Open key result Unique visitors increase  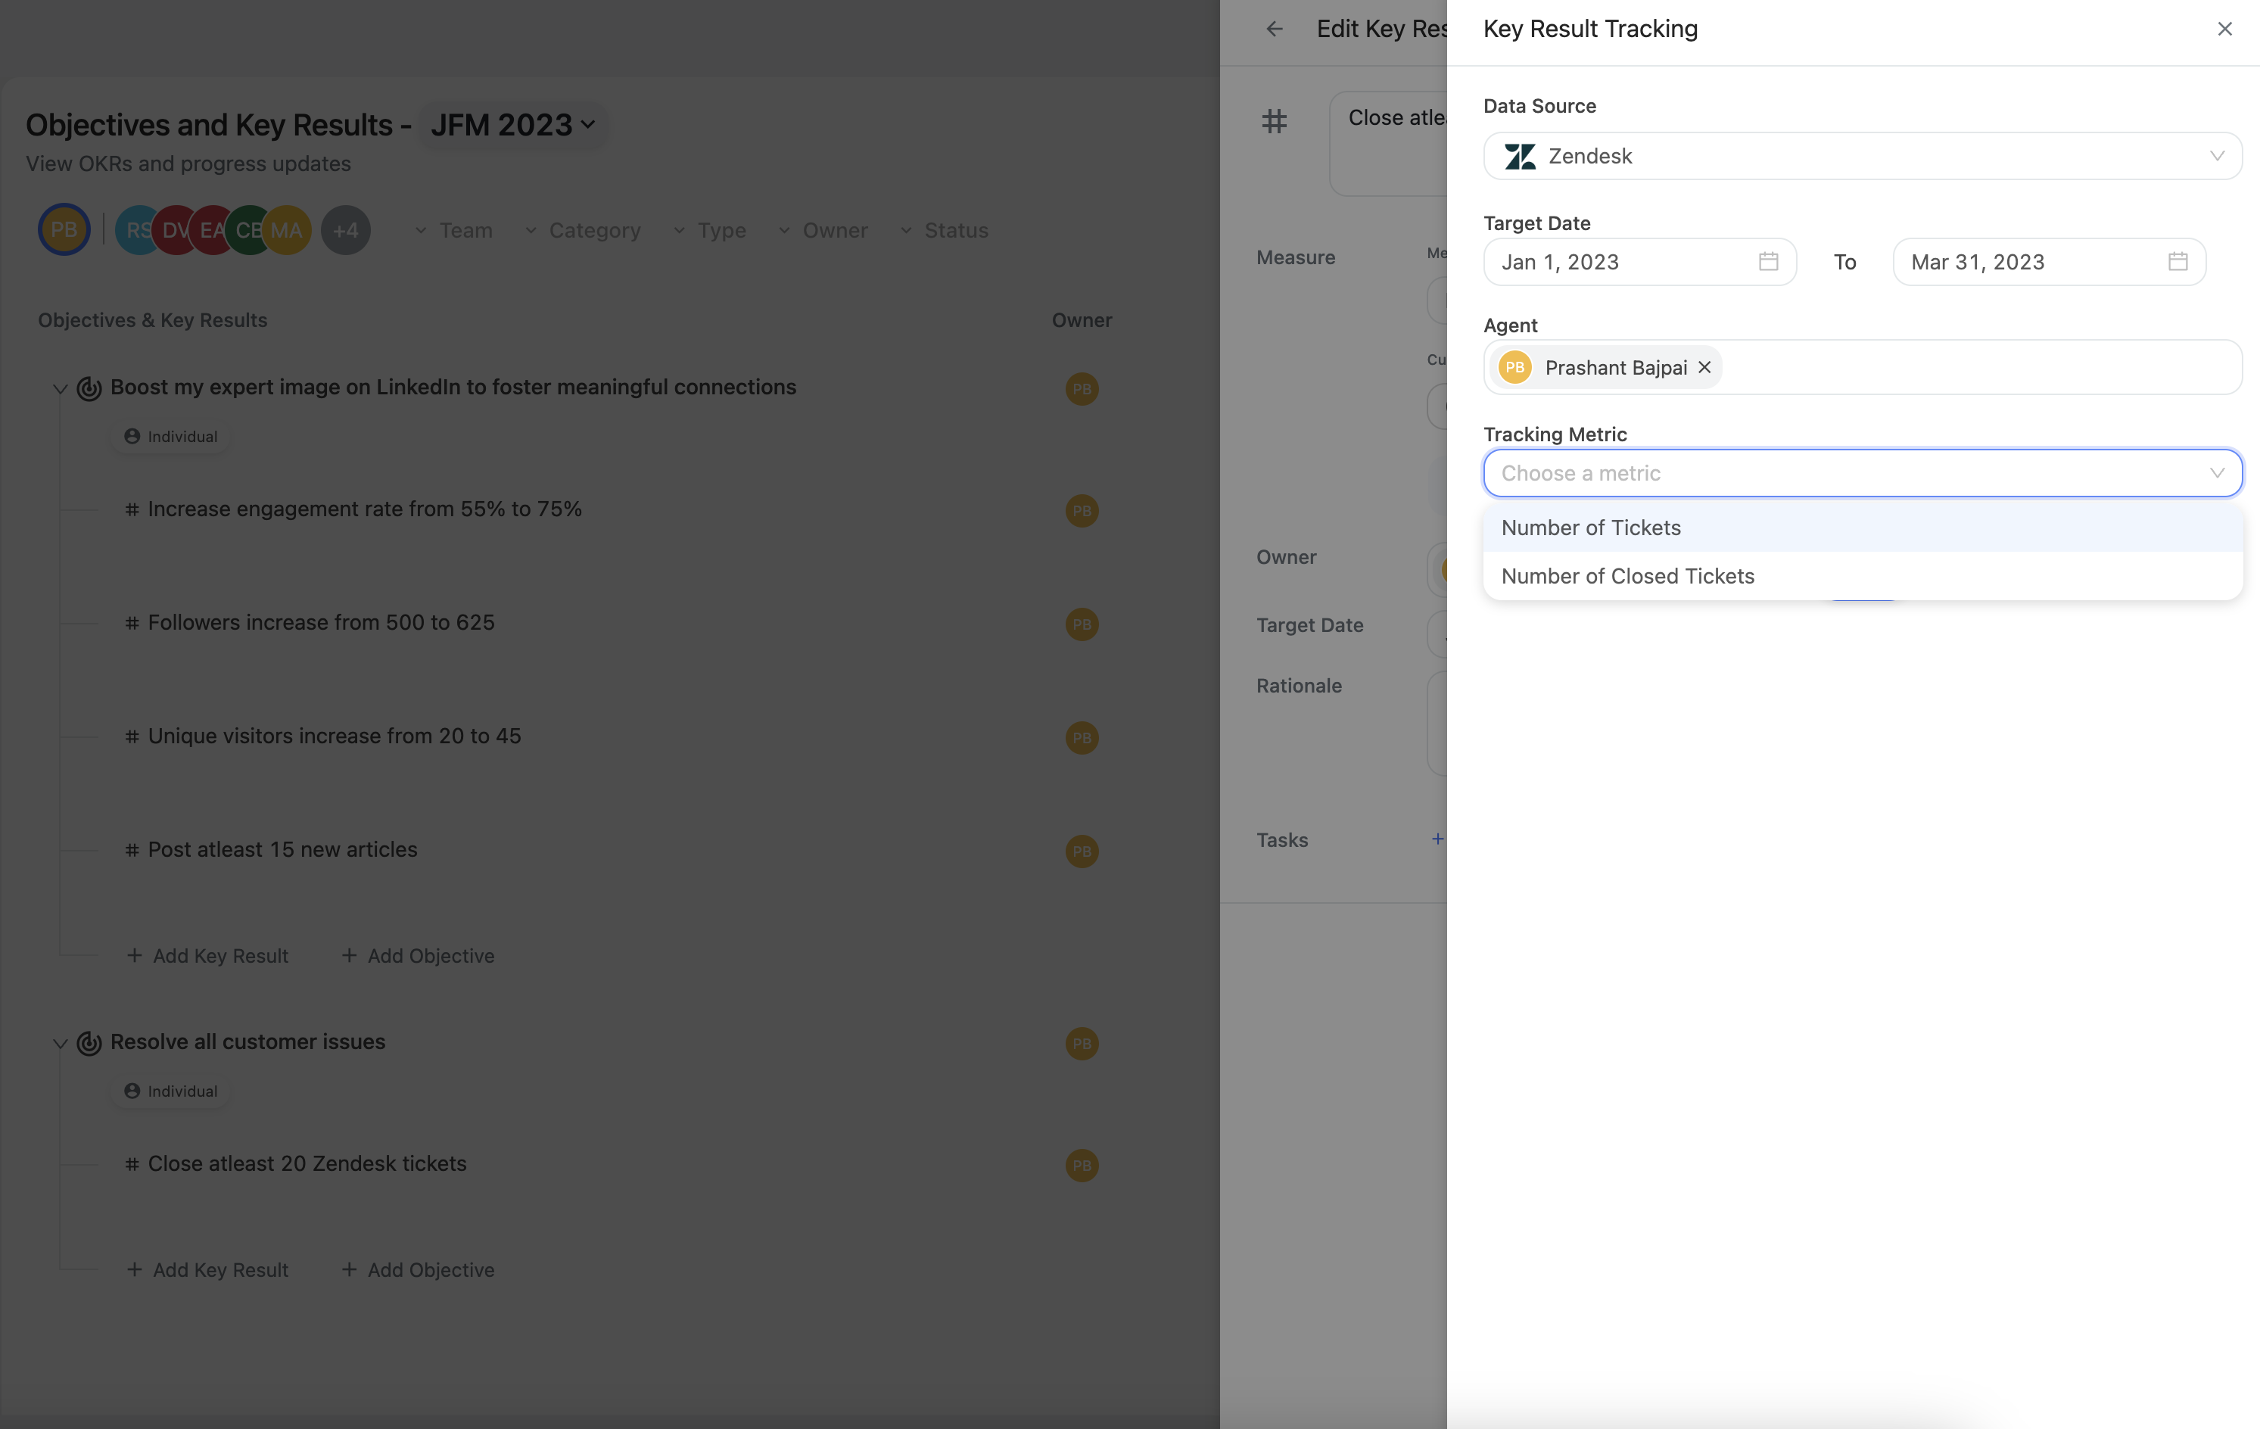coord(334,736)
